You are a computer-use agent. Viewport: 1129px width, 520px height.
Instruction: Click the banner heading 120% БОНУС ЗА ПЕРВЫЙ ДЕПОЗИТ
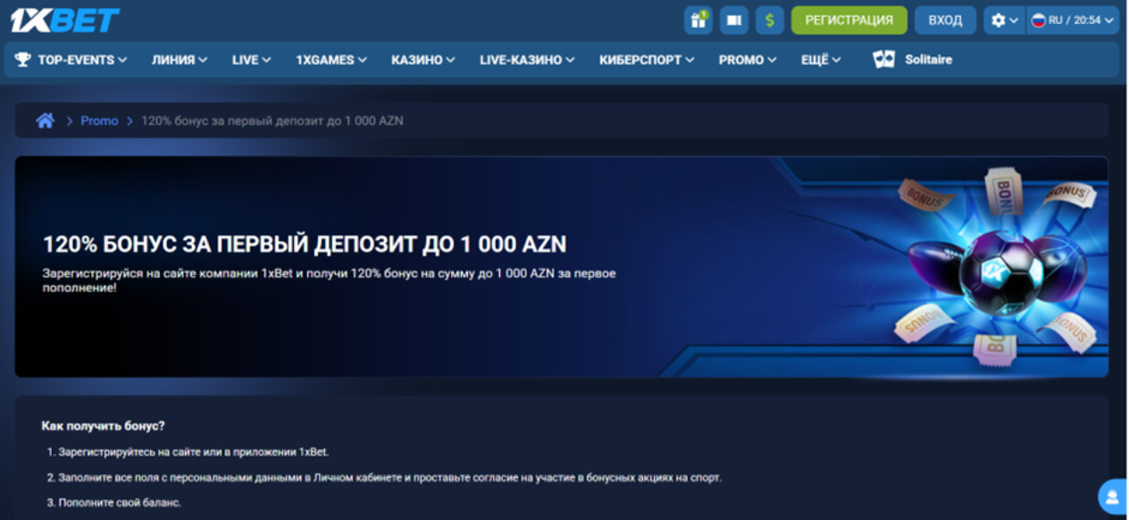(305, 245)
